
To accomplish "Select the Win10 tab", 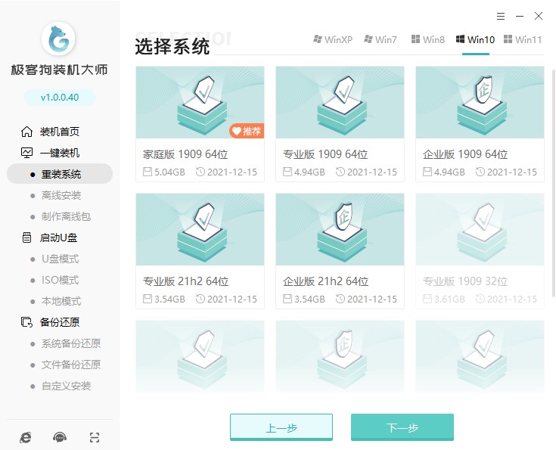I will pos(475,39).
